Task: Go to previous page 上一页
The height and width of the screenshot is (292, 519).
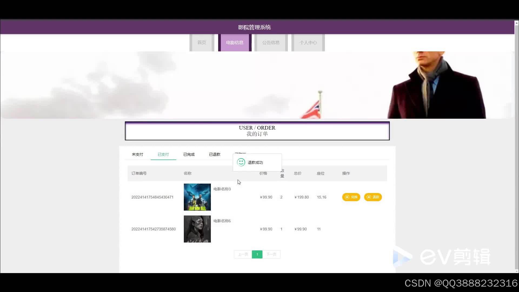Action: pyautogui.click(x=243, y=254)
